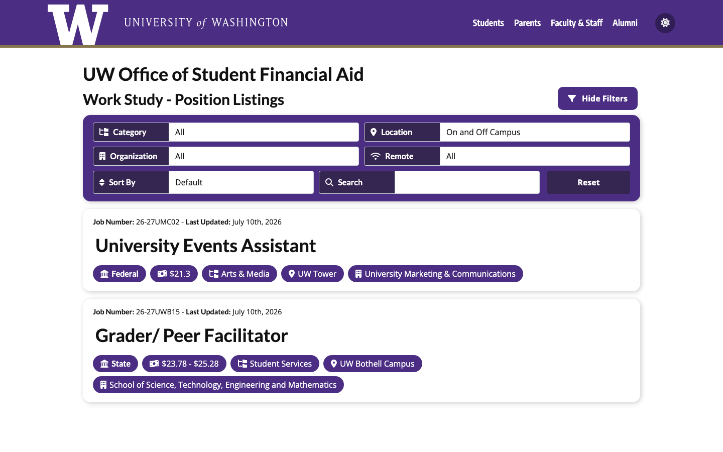The height and width of the screenshot is (452, 723).
Task: Click pin icon on UW Bothell Campus tag
Action: [x=334, y=364]
